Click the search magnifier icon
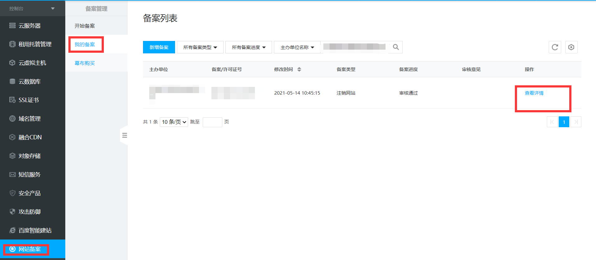The height and width of the screenshot is (260, 596). click(x=396, y=47)
